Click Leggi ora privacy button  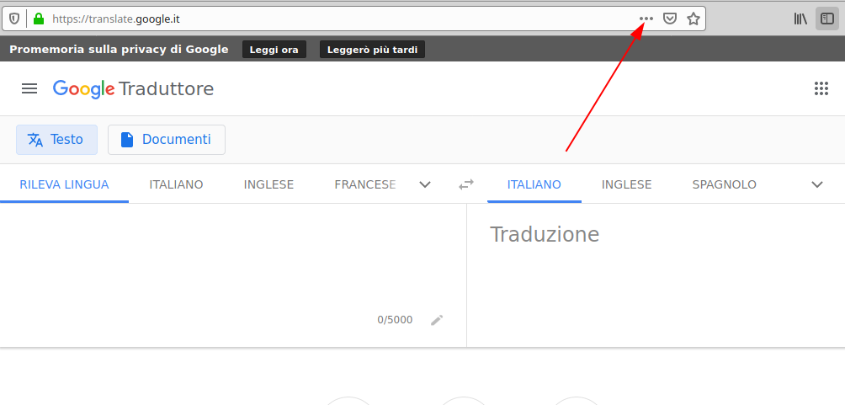[x=274, y=50]
